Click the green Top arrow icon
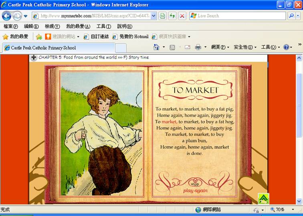Screen dimensions: 303x216 click(263, 199)
